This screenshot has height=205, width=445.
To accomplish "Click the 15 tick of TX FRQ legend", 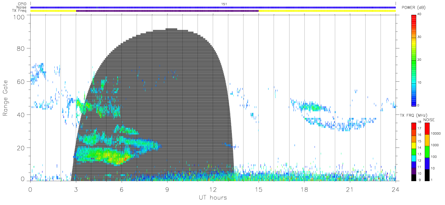I will 419,142.
